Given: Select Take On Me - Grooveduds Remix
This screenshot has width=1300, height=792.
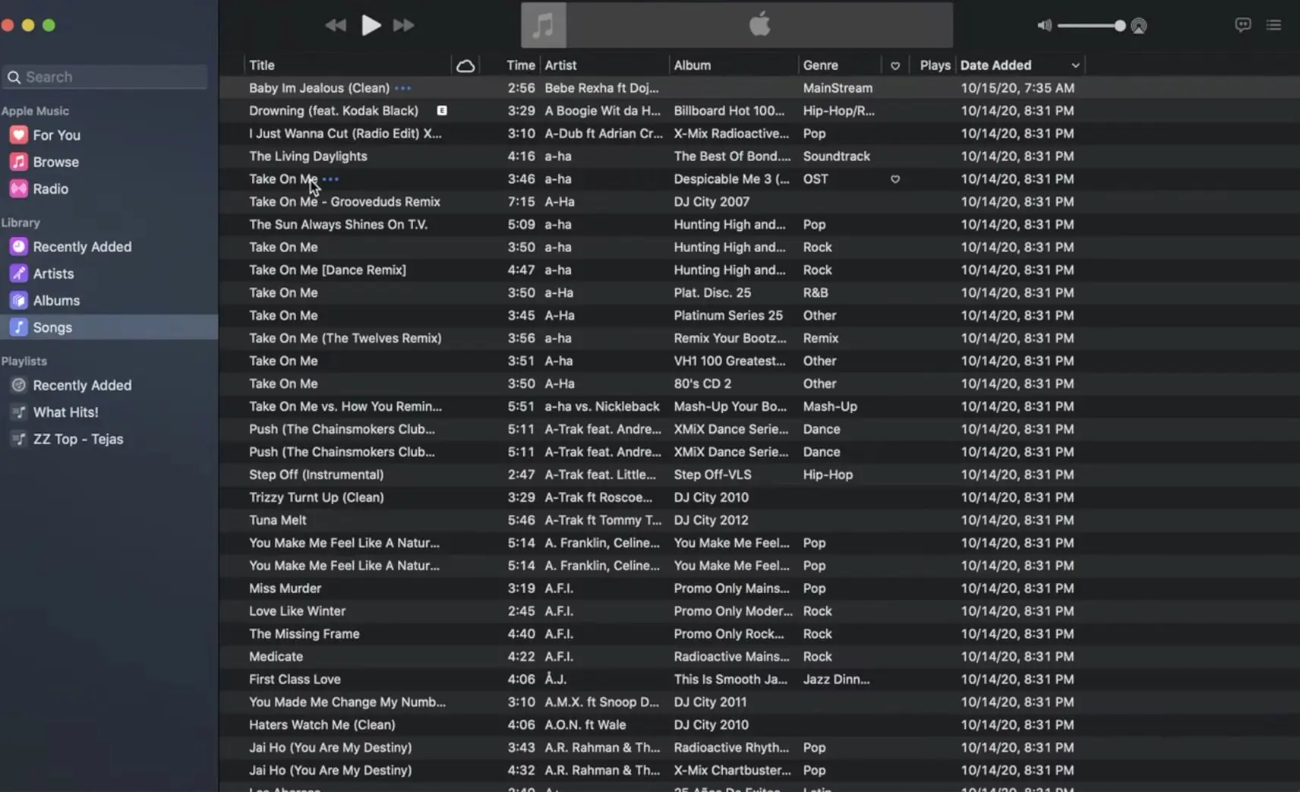Looking at the screenshot, I should 345,202.
